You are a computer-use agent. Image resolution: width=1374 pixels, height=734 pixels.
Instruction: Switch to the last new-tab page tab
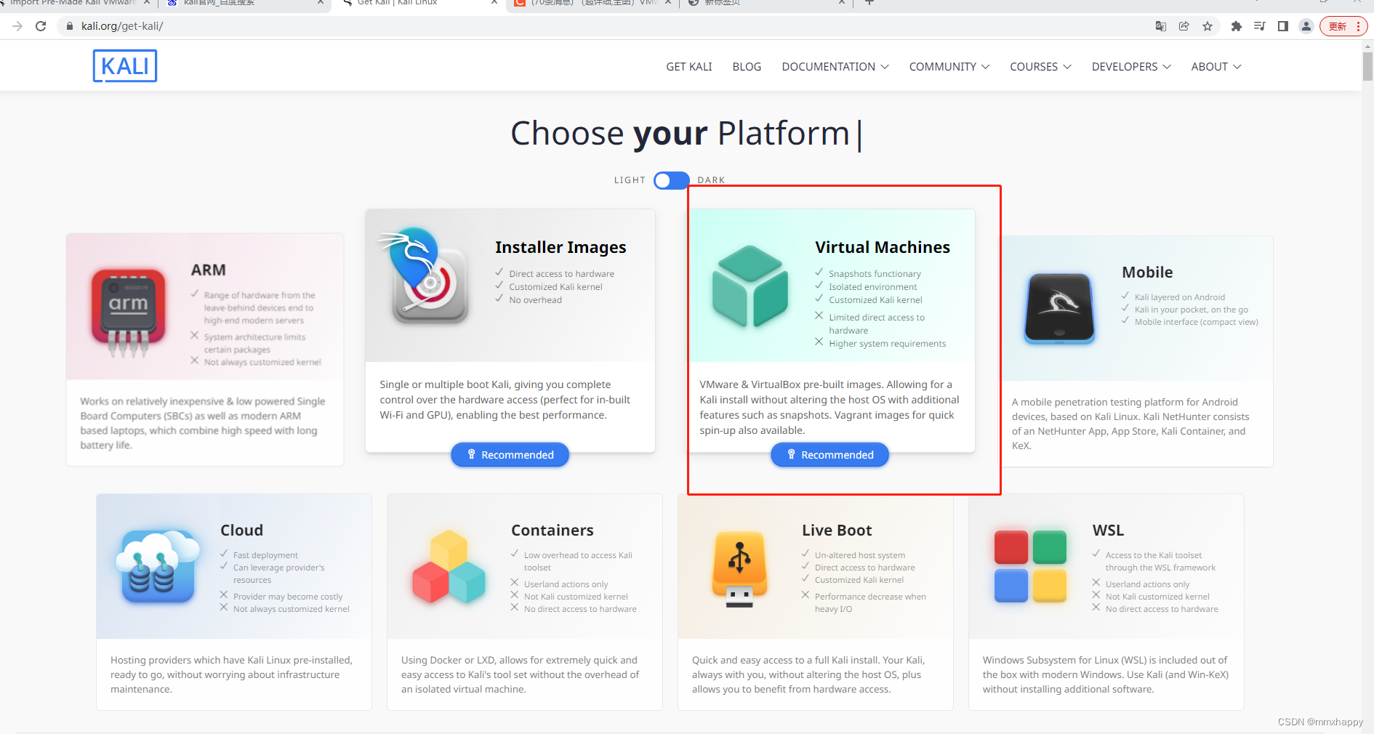coord(767,4)
